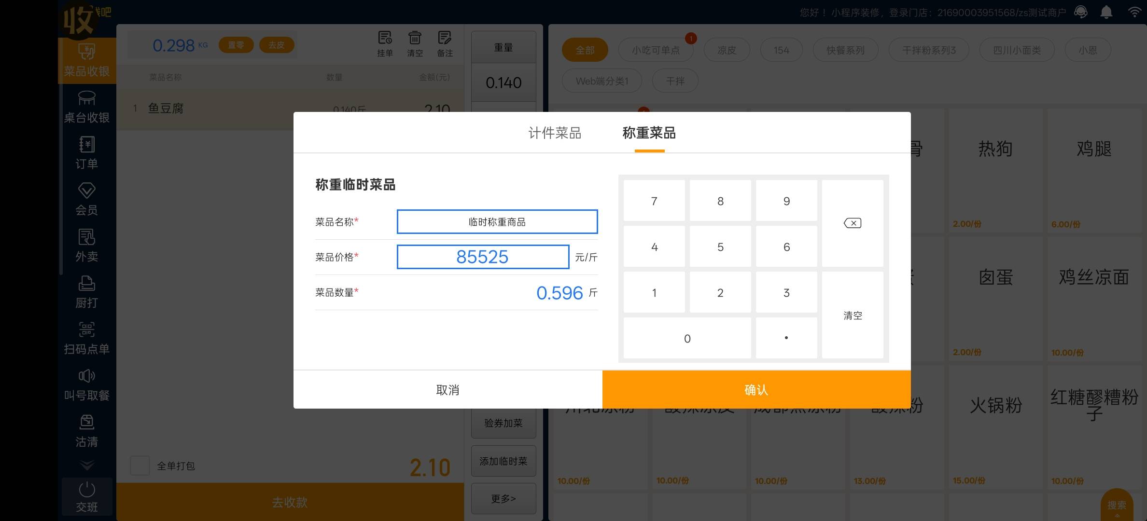Toggle the 全单打包 checkbox
Screen dimensions: 1147x521
coord(140,466)
